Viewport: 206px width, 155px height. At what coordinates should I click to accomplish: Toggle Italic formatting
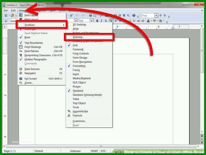[x=101, y=21]
